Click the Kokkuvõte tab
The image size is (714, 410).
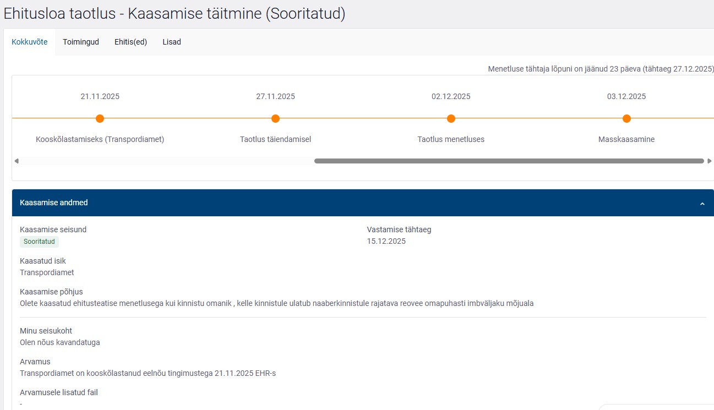30,42
